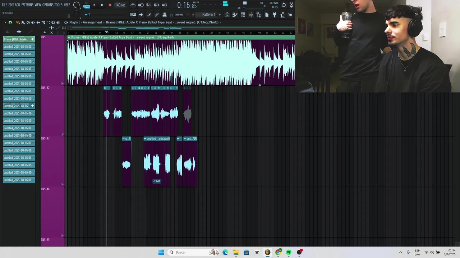Viewport: 460px width, 258px height.
Task: Open the VIEW menu
Action: 38,5
